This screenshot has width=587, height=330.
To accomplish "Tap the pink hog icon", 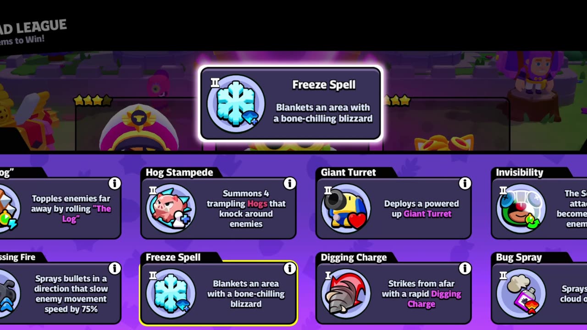I will point(171,209).
